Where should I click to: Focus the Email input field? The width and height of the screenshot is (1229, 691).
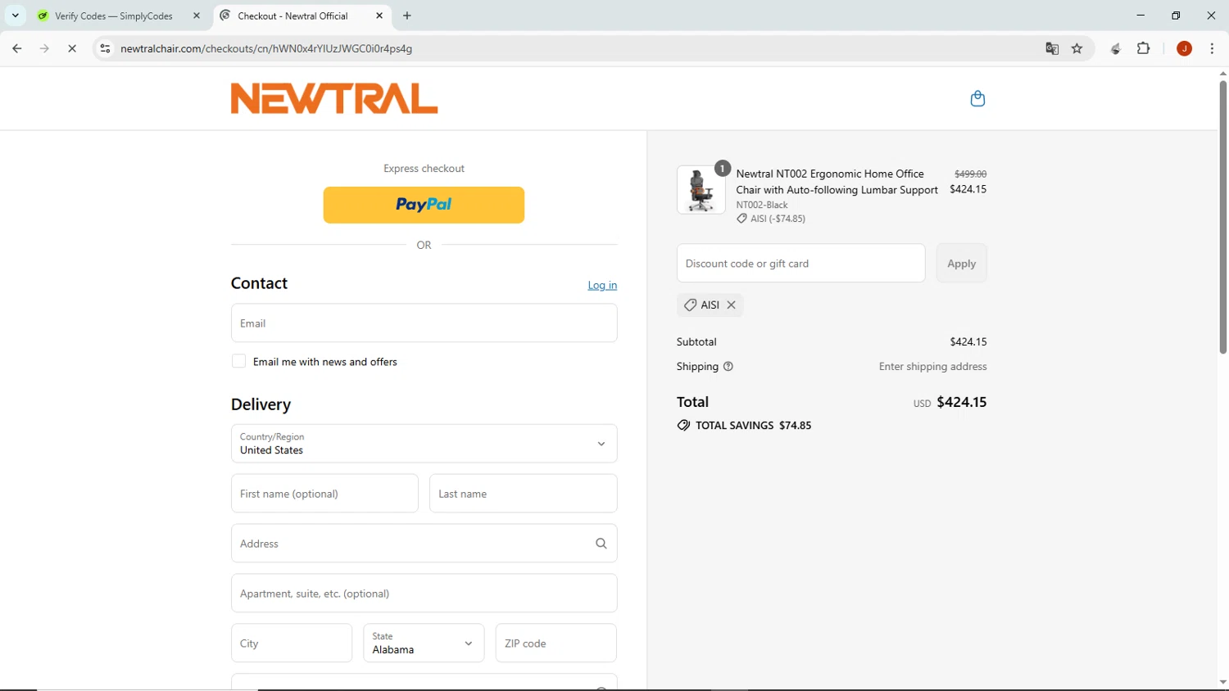click(424, 323)
